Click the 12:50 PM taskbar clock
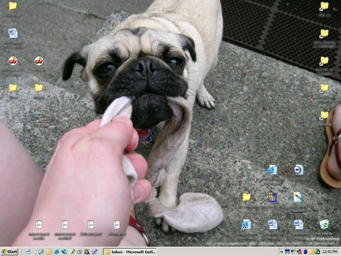 [x=329, y=251]
